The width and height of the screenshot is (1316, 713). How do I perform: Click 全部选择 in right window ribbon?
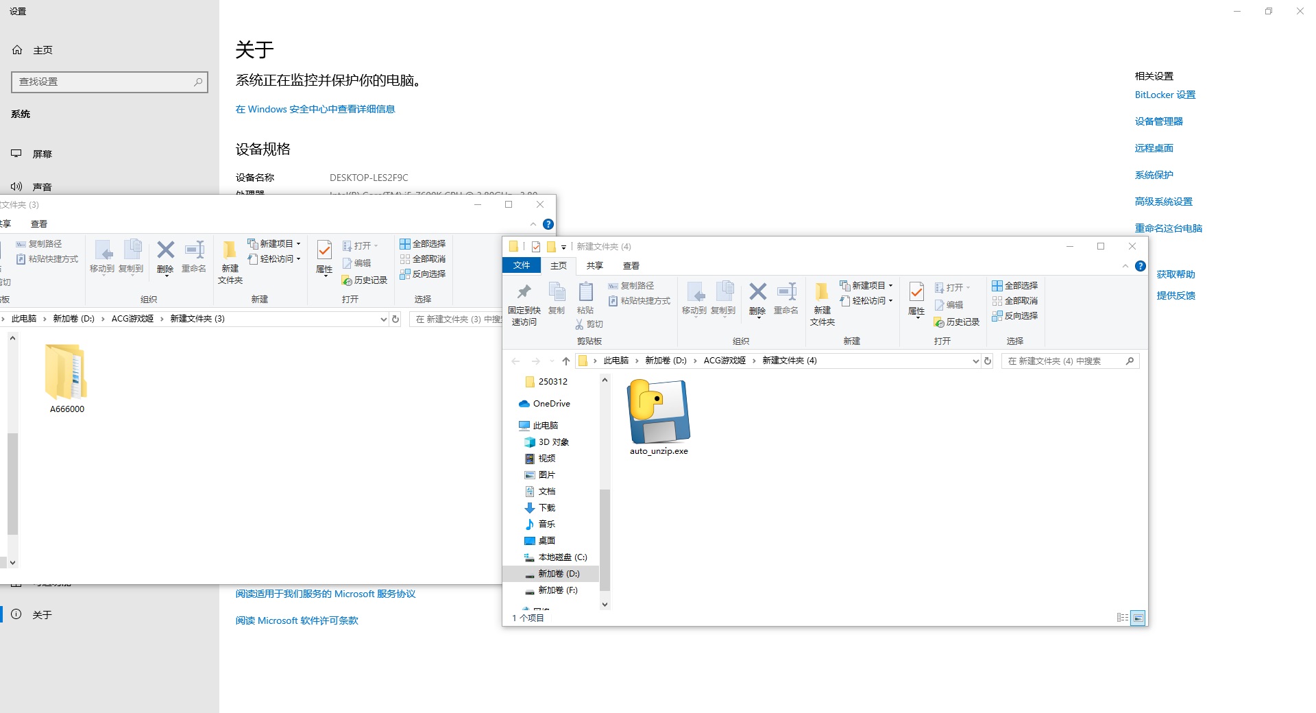click(1015, 285)
